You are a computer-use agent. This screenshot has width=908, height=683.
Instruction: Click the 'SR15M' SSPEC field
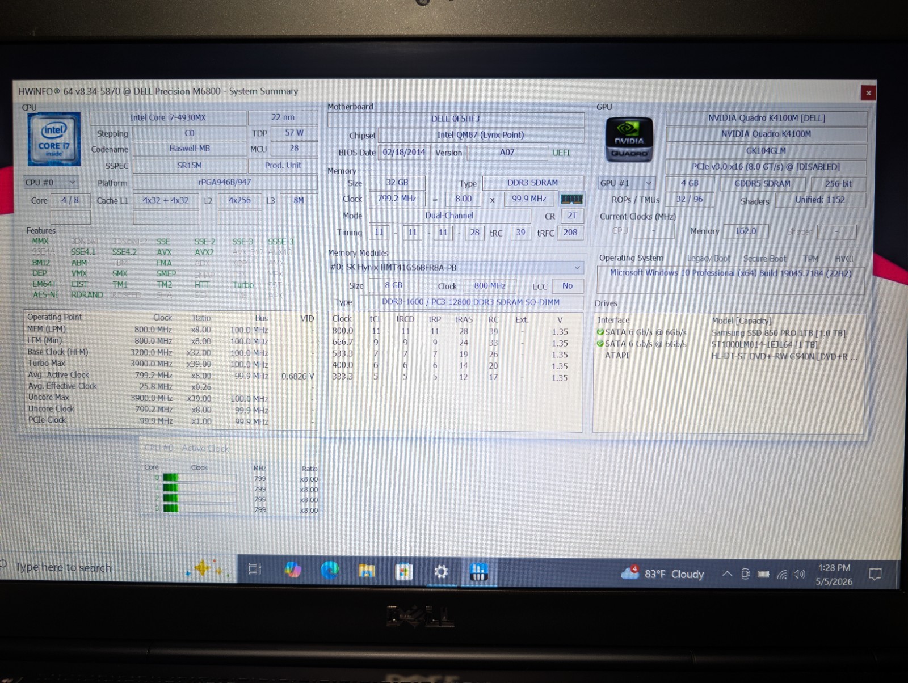pyautogui.click(x=190, y=166)
